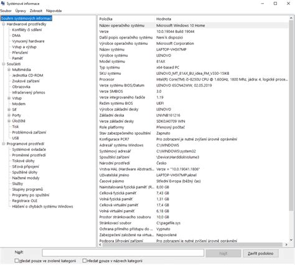Click the Systémové informace title bar icon

(x=2, y=4)
